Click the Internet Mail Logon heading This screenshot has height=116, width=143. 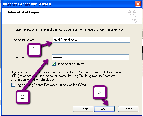coord(23,12)
